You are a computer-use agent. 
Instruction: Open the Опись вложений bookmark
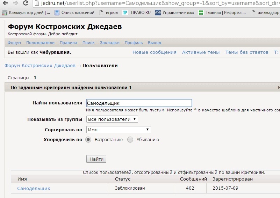[x=74, y=13]
